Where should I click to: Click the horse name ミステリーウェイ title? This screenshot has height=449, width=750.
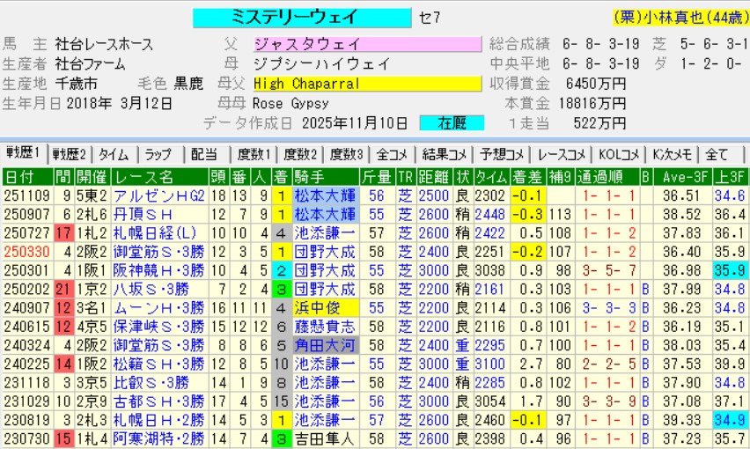[301, 18]
